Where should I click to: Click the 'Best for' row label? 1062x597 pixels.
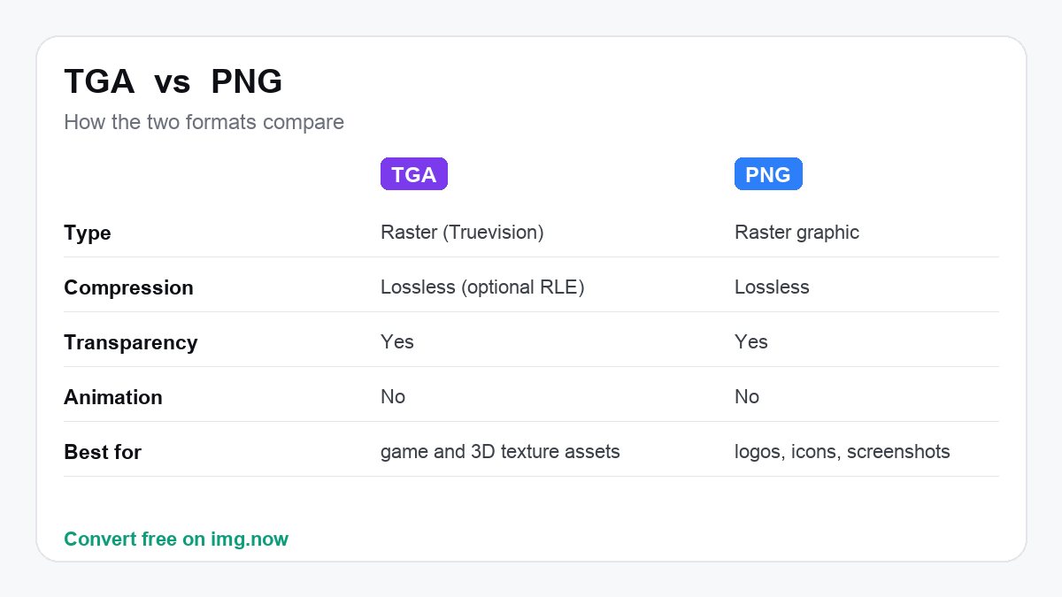pyautogui.click(x=103, y=453)
